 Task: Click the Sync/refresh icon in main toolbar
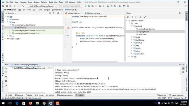tap(10, 6)
